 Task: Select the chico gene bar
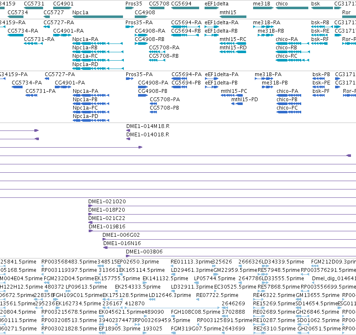coord(292,8)
